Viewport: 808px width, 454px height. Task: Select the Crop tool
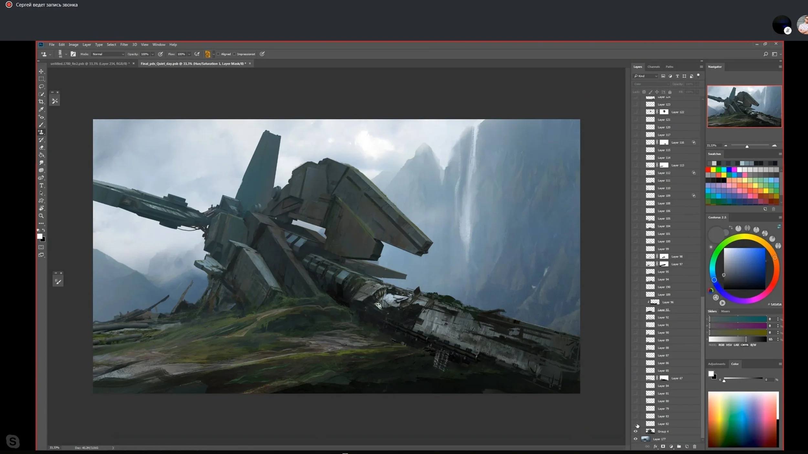41,102
